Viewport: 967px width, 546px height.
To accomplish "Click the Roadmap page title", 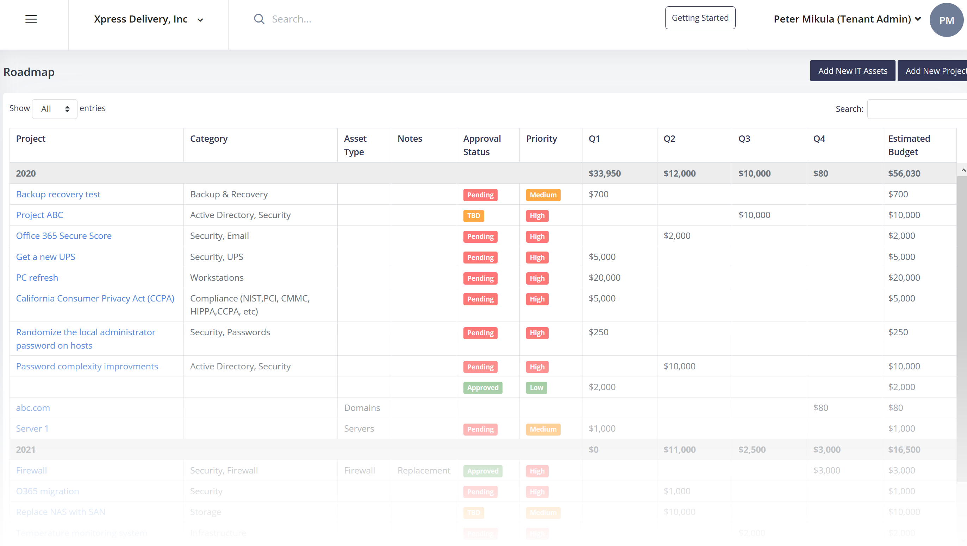I will click(29, 72).
